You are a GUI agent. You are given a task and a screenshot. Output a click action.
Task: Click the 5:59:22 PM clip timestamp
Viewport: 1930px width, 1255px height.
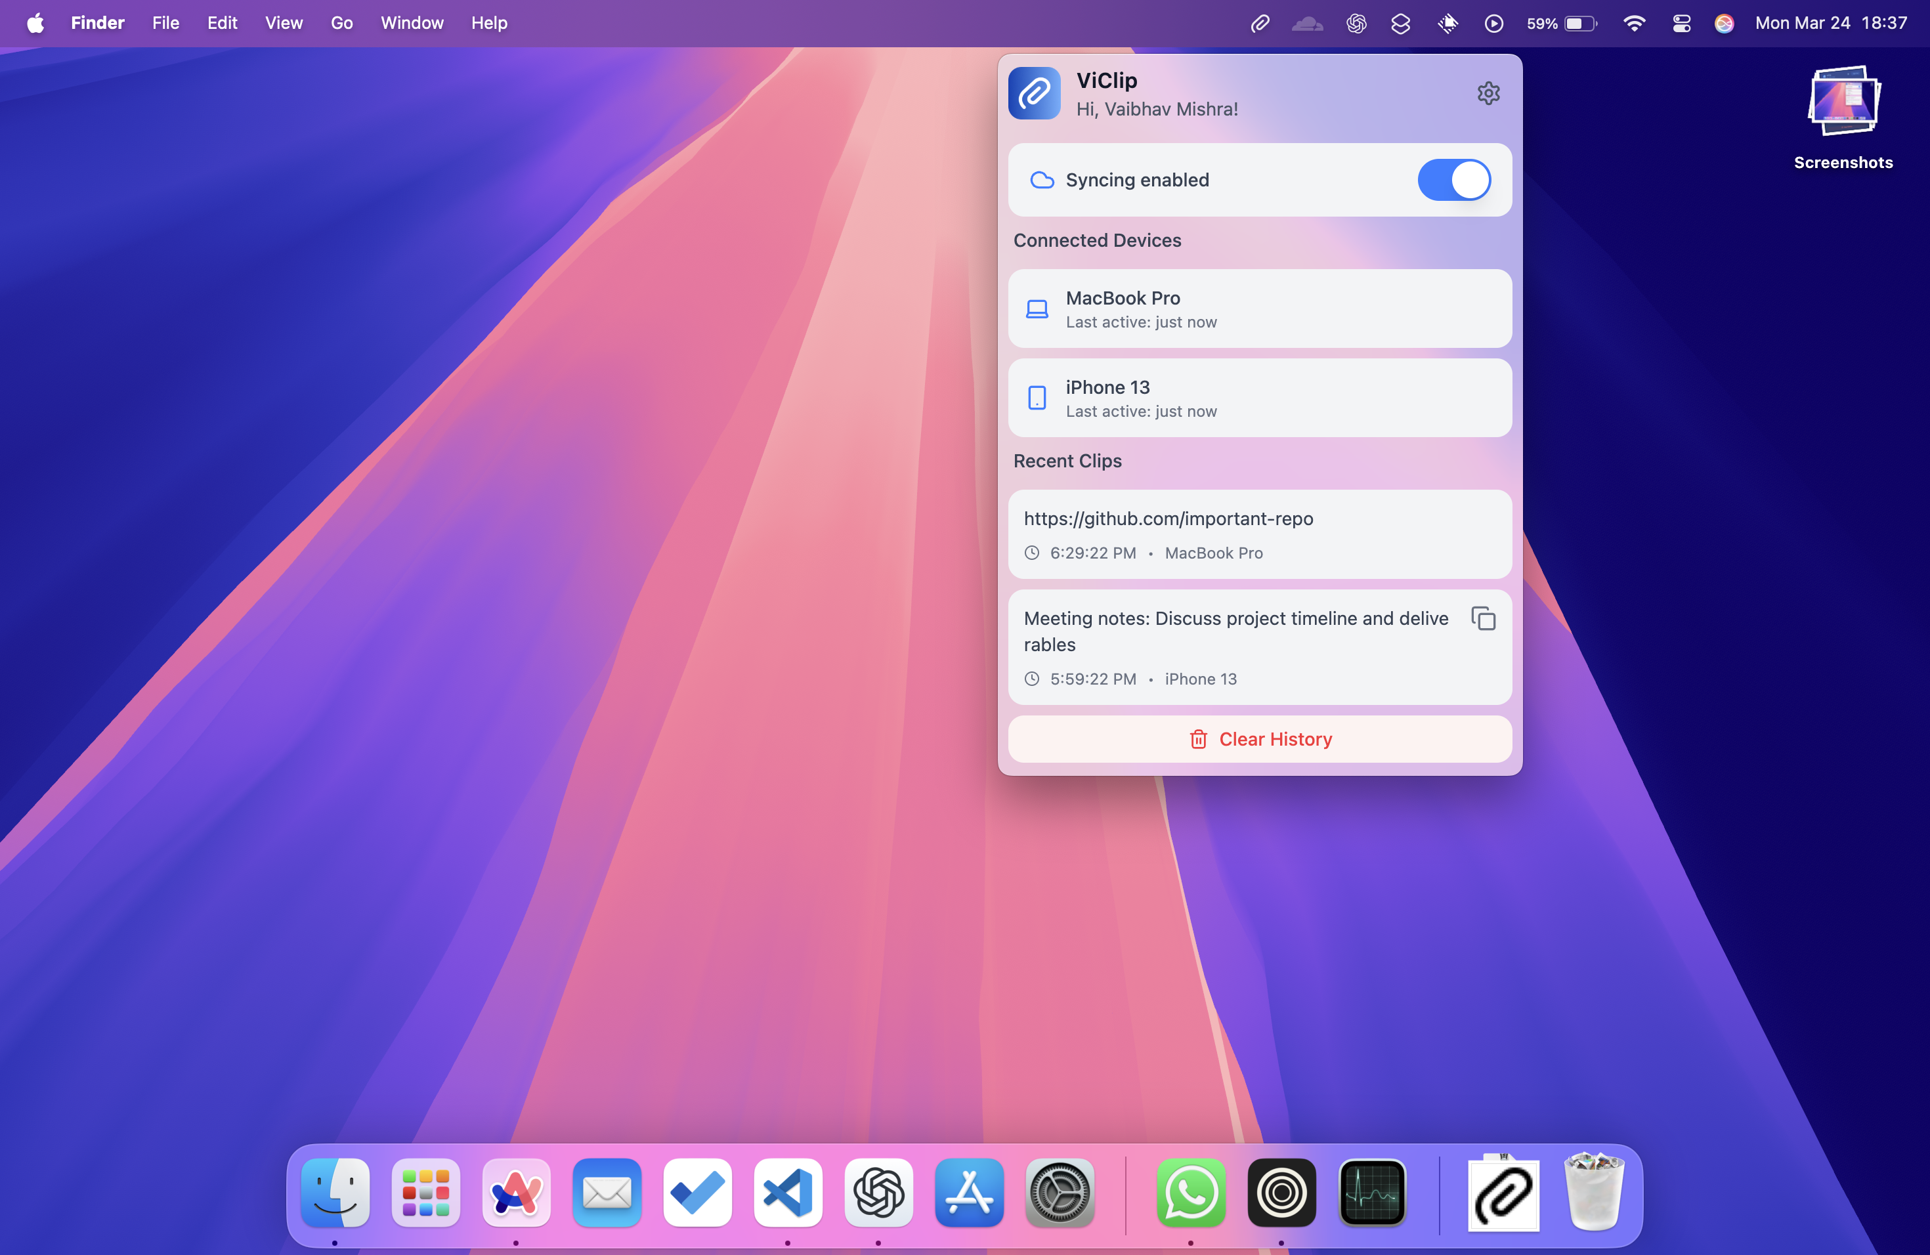[x=1092, y=679]
